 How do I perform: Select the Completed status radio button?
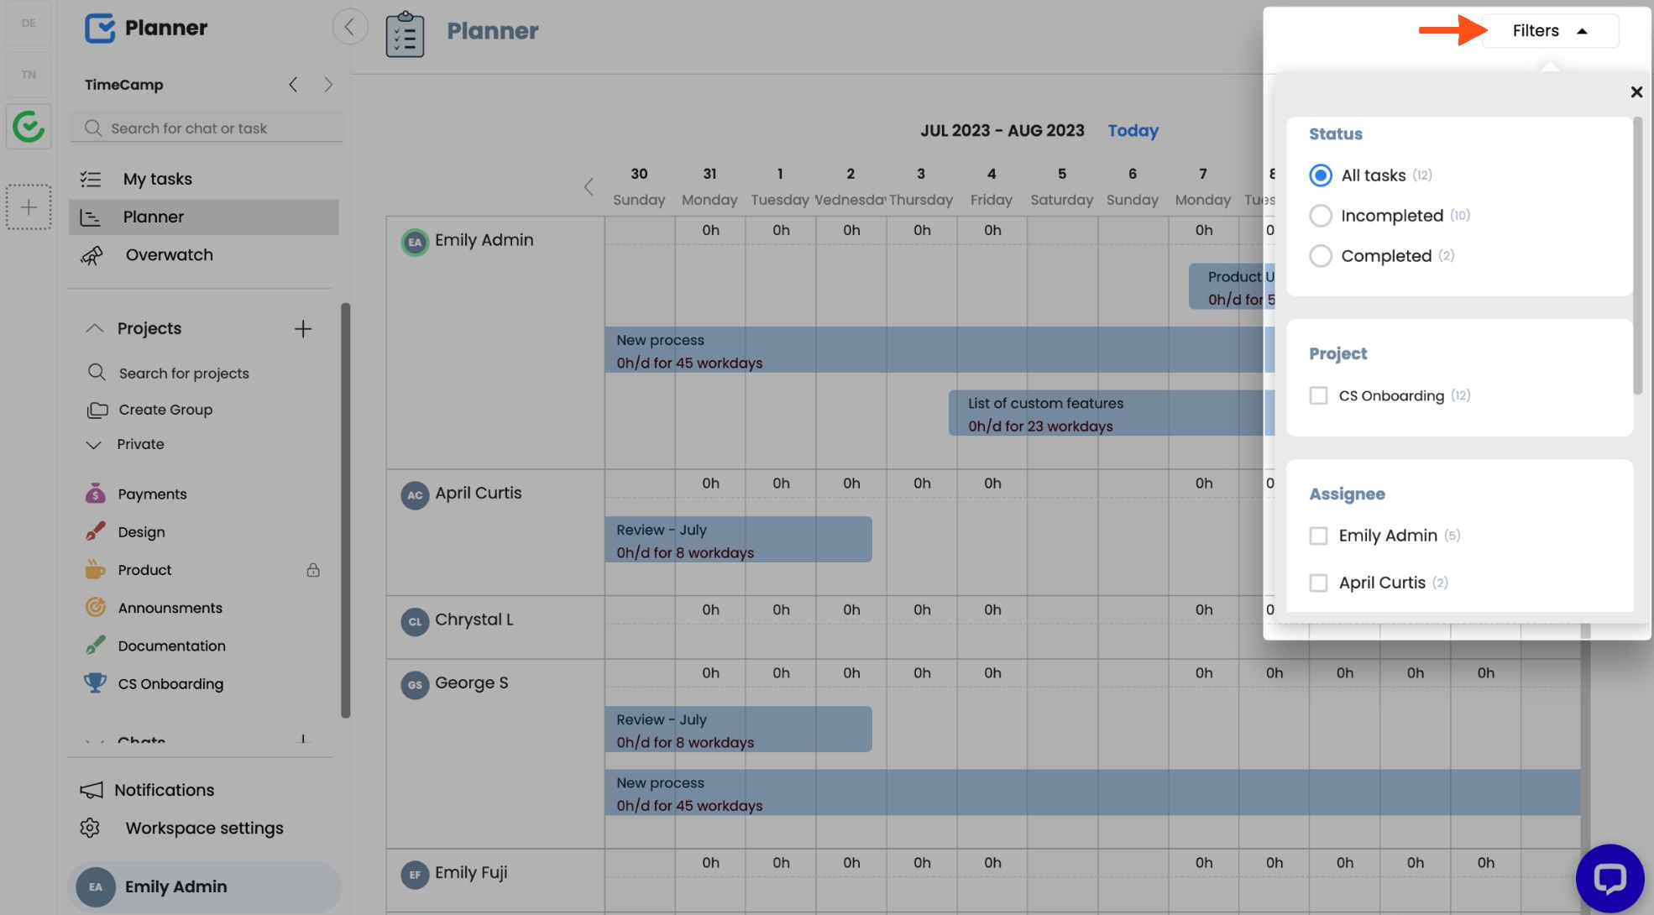(x=1320, y=256)
